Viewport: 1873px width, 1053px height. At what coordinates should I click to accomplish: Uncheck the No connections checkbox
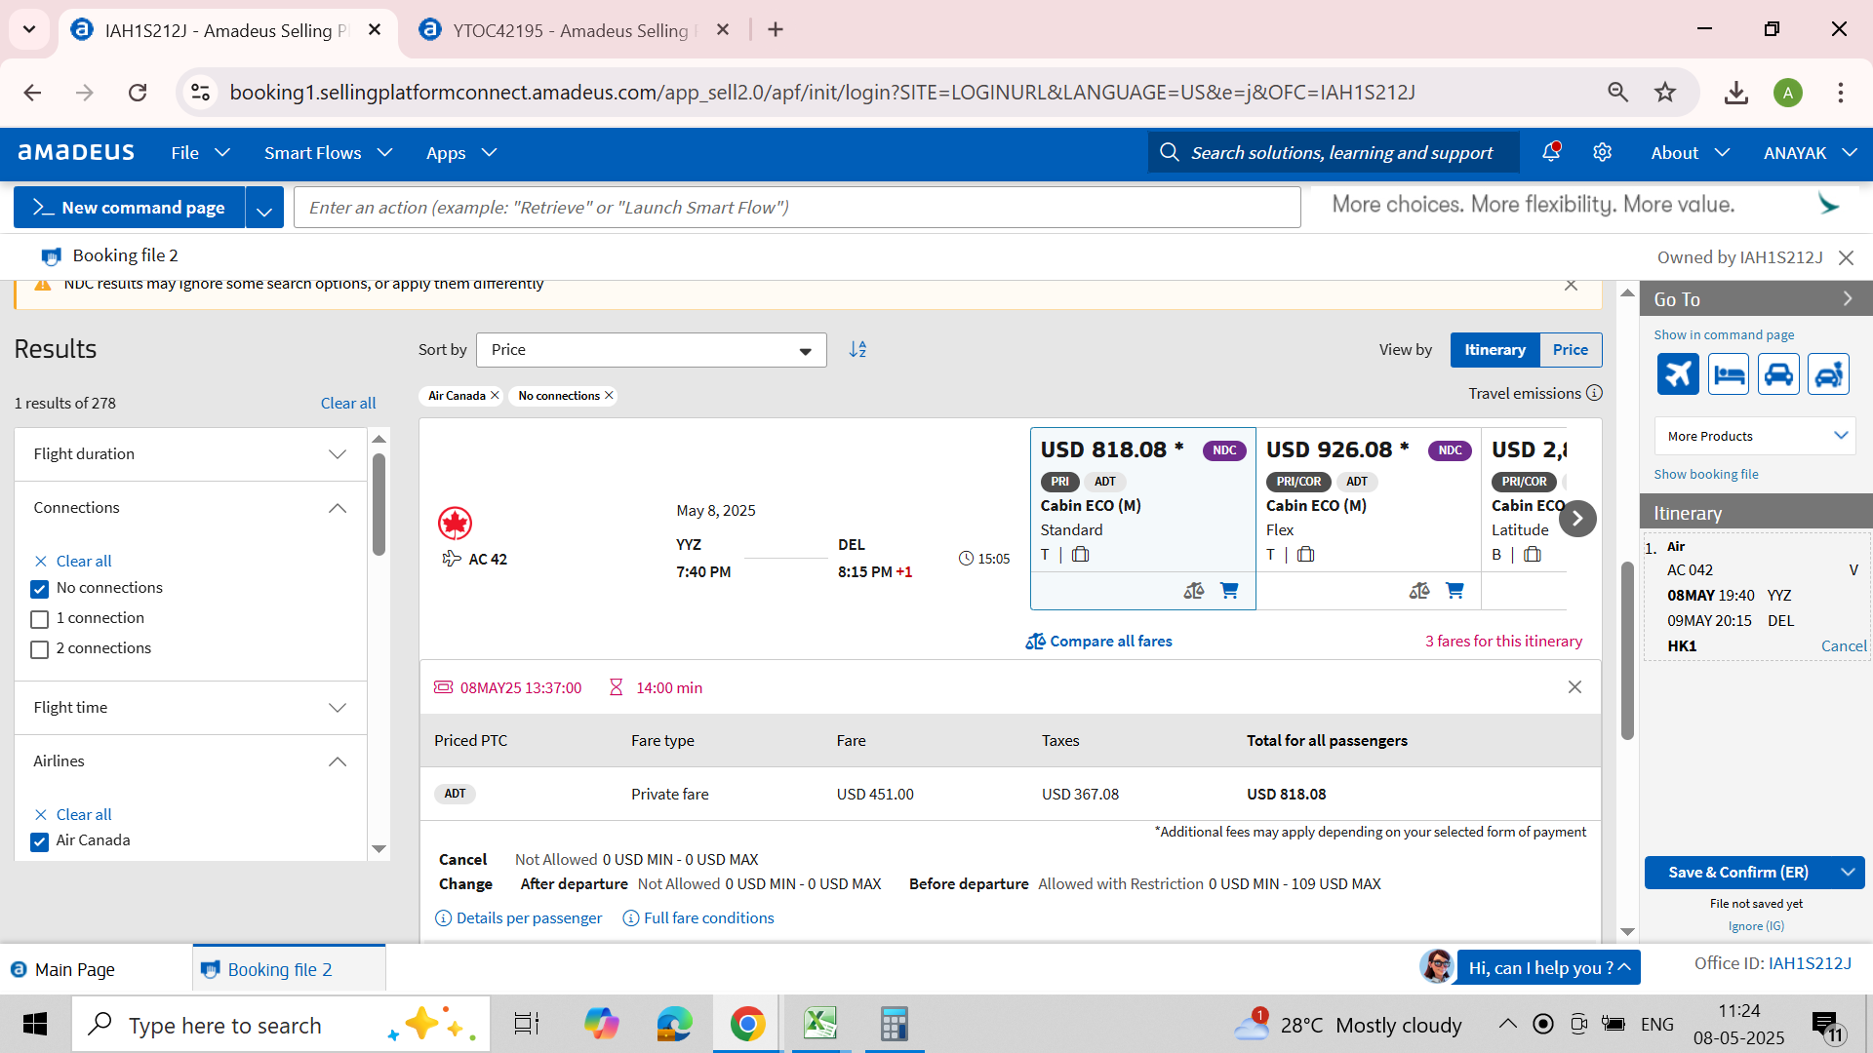(x=40, y=589)
